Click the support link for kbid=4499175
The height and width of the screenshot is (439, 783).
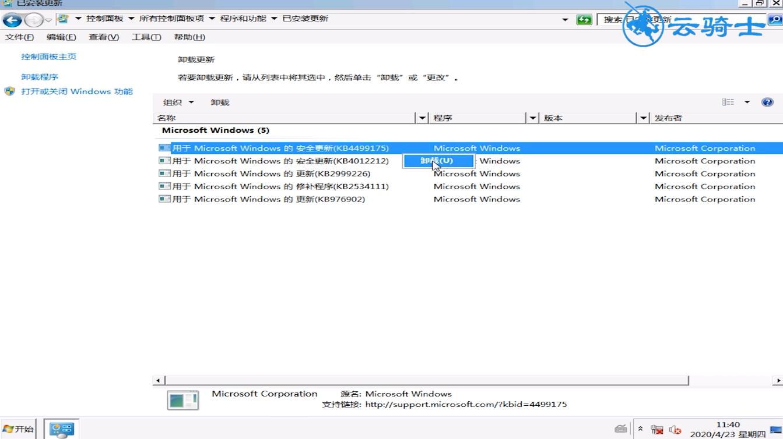(466, 404)
